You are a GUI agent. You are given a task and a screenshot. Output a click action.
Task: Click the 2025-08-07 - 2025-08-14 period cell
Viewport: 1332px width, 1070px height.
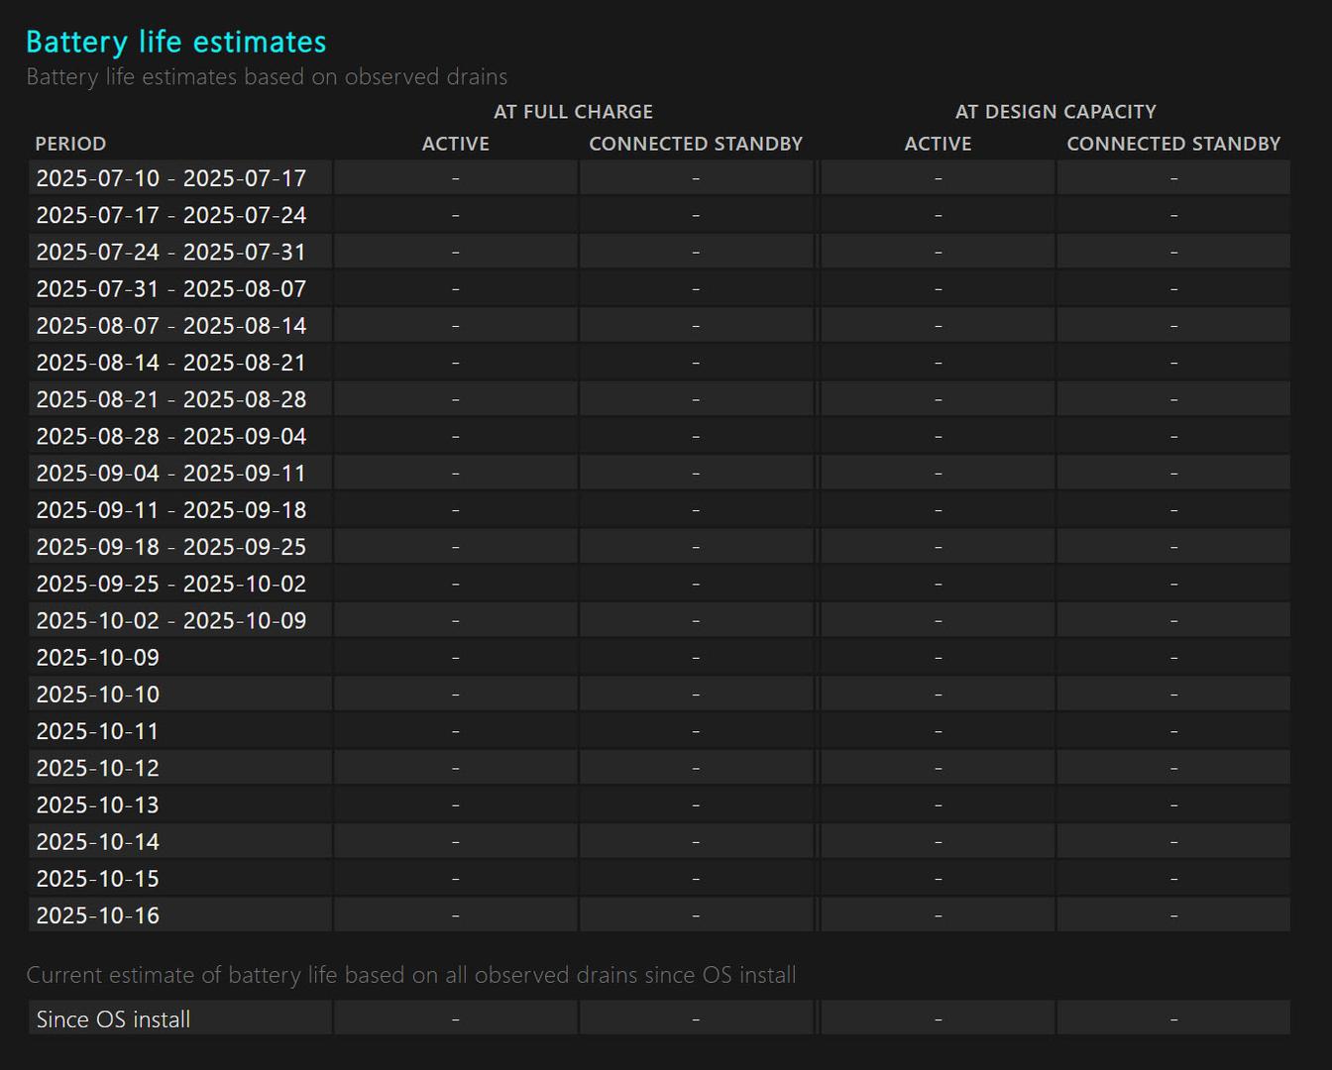click(x=171, y=326)
